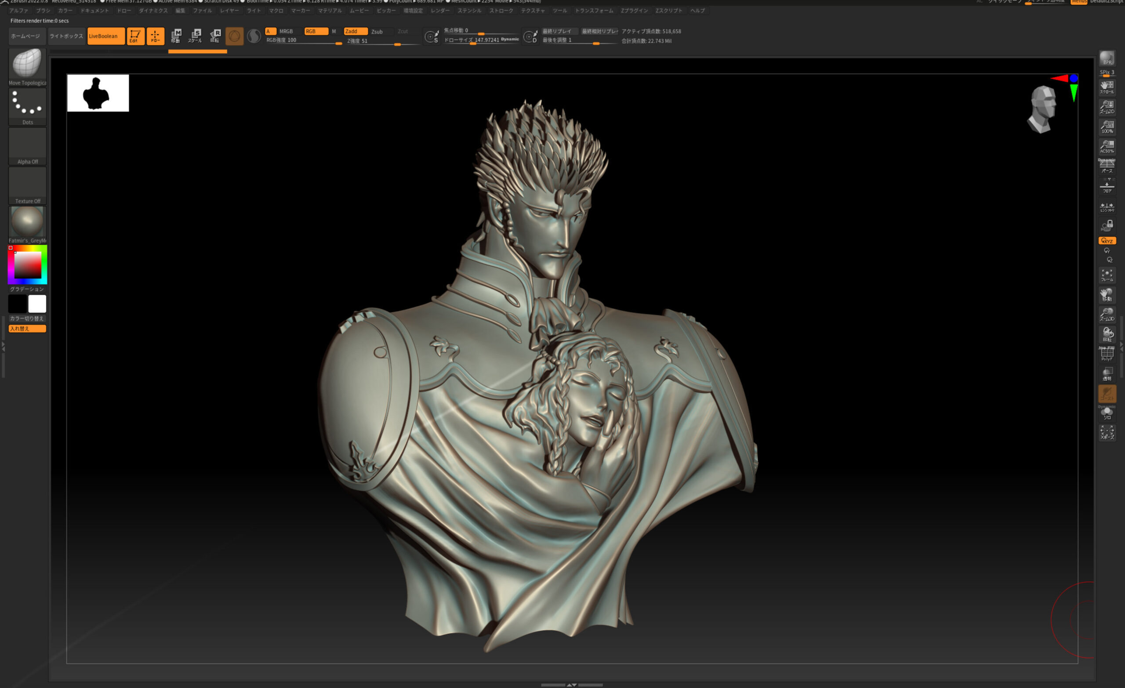Pick a color in the color picker

click(x=27, y=265)
